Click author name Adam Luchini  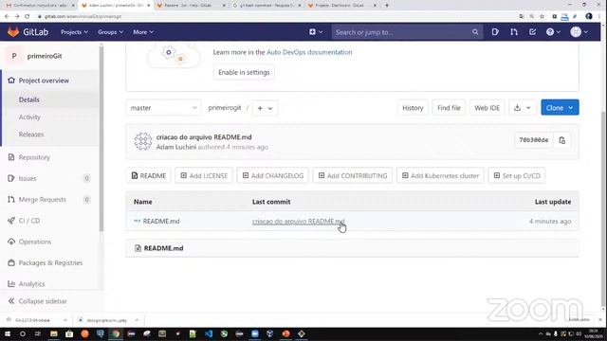coord(176,147)
